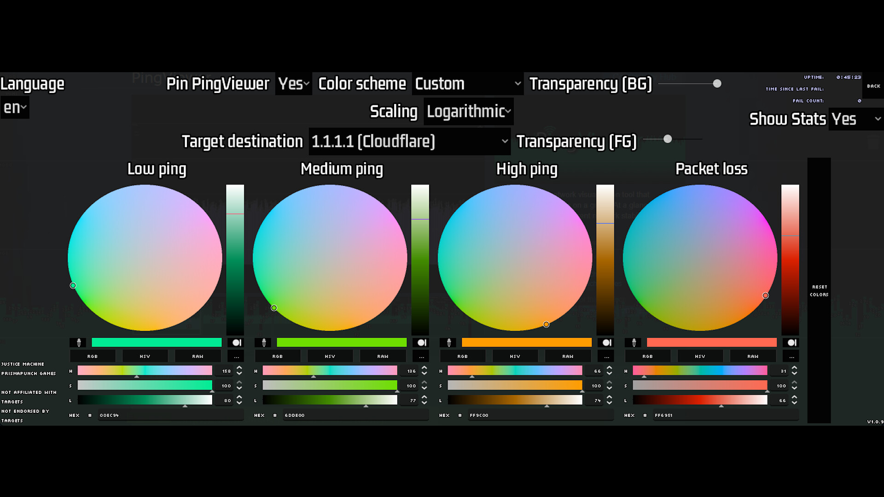
Task: Open the Color scheme Custom dropdown
Action: (x=467, y=84)
